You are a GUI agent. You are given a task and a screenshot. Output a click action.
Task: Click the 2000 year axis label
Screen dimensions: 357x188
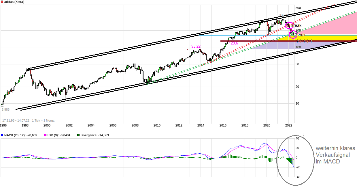(47, 126)
